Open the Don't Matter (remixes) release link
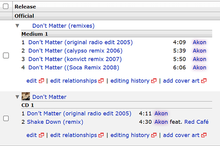The width and height of the screenshot is (220, 146). pos(63,26)
